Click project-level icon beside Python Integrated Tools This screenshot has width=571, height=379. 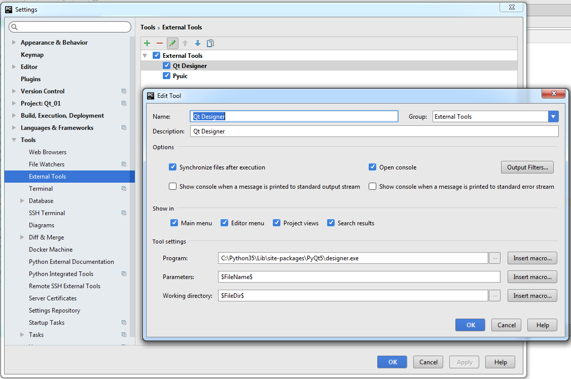coord(124,273)
